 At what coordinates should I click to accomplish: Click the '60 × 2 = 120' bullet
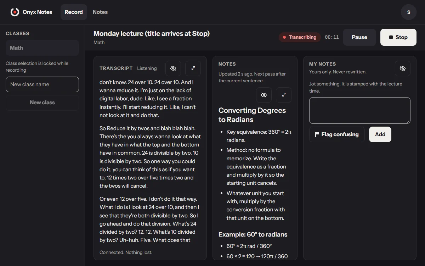[257, 256]
